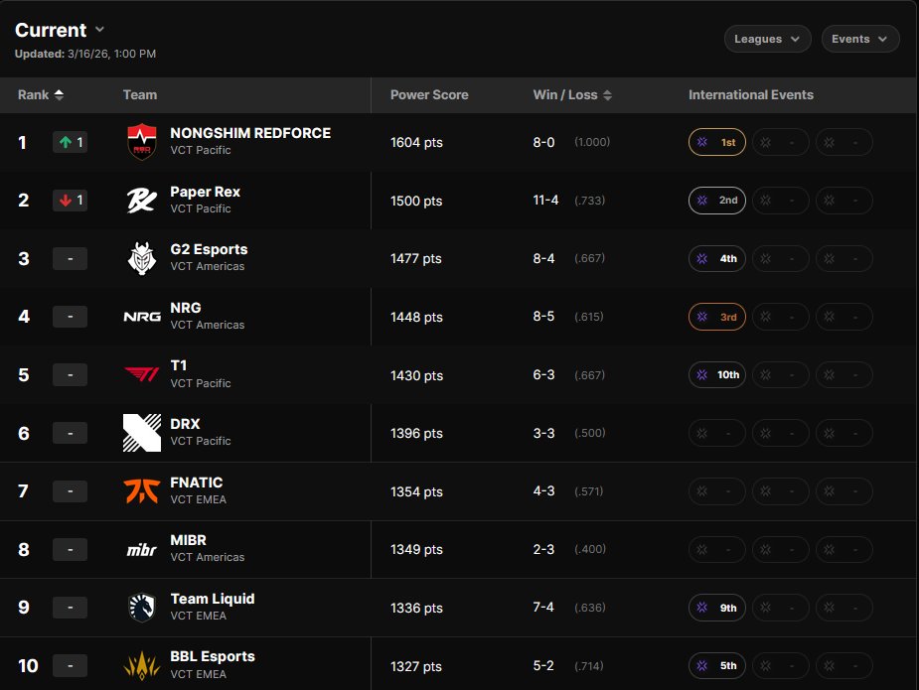Click the NRG team logo
Image resolution: width=919 pixels, height=690 pixels.
click(x=142, y=317)
